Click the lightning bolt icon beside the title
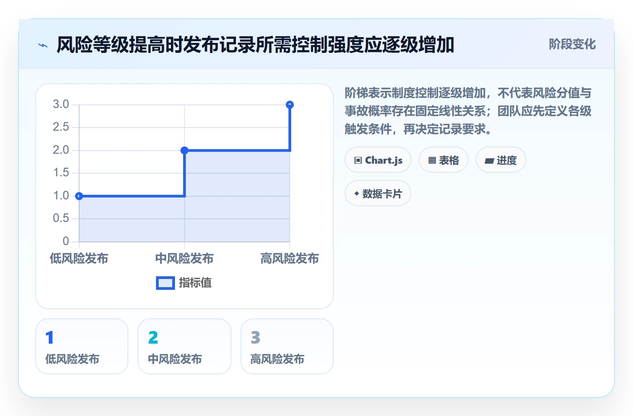633x416 pixels. (43, 45)
